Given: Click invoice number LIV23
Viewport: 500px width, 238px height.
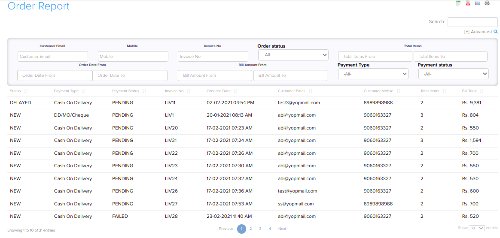Looking at the screenshot, I should [x=171, y=166].
